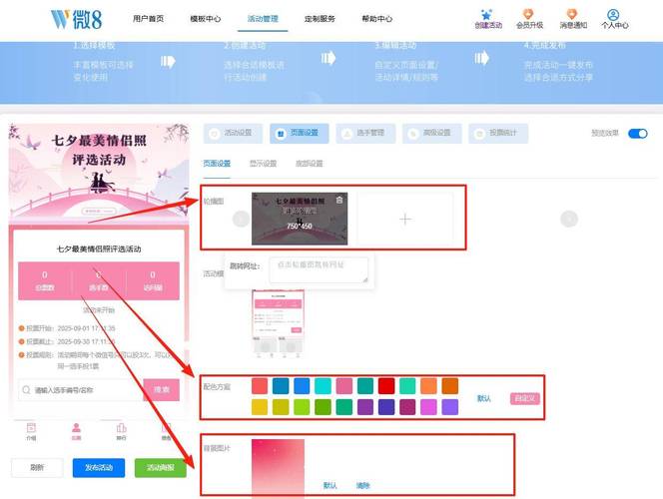The image size is (663, 499).
Task: Switch to 页面设置 main tab button
Action: [x=299, y=134]
